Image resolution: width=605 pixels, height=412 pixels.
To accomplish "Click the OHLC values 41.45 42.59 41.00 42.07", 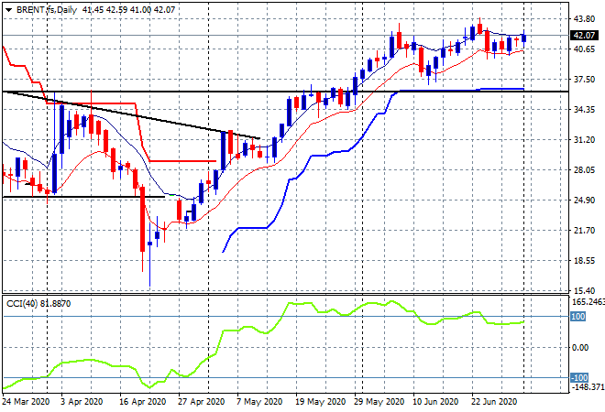I will (x=128, y=10).
